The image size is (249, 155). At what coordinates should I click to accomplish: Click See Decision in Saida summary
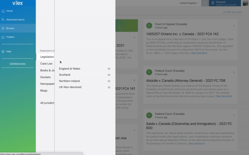pos(196,143)
